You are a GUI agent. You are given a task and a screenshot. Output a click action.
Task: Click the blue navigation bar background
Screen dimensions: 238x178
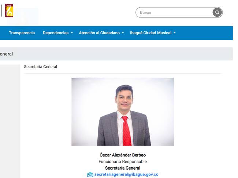pyautogui.click(x=203, y=33)
